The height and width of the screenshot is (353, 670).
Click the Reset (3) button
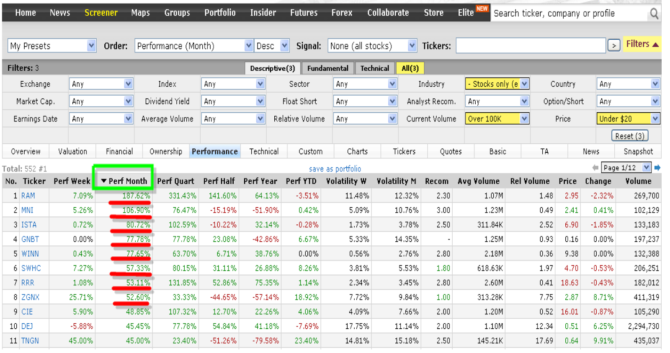click(630, 136)
